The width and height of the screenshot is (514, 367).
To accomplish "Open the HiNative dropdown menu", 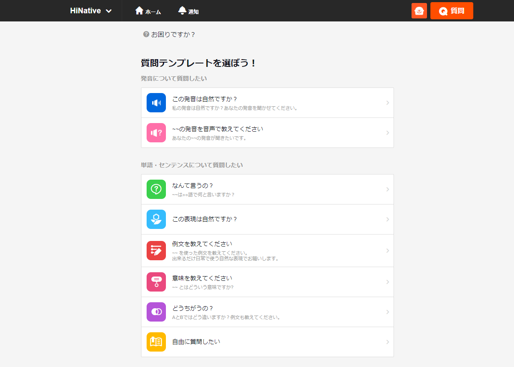I will (x=91, y=11).
